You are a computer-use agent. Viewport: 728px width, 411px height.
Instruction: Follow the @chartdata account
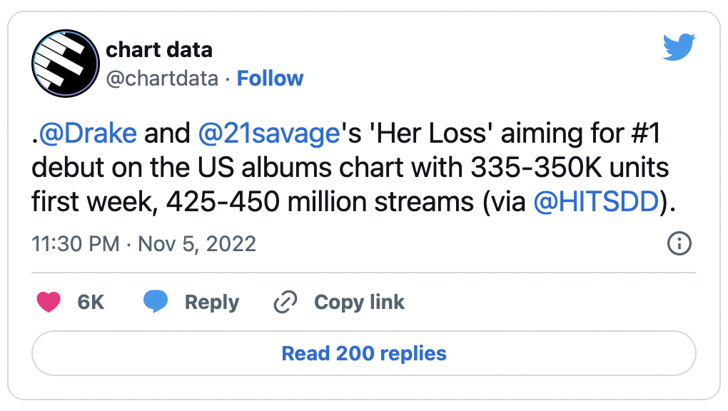pos(270,78)
